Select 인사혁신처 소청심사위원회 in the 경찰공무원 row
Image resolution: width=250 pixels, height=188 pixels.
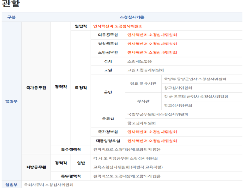(152, 44)
